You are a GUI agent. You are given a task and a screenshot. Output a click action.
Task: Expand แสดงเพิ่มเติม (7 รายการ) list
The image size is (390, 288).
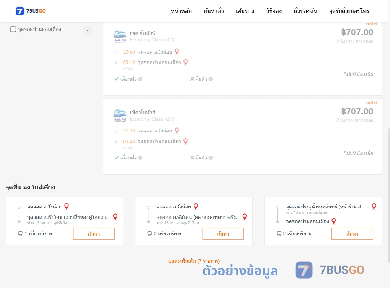[x=194, y=261]
